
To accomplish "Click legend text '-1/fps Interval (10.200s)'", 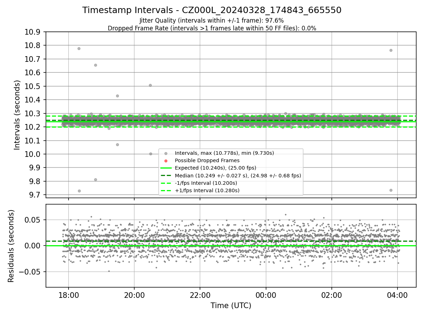I will click(x=206, y=183).
